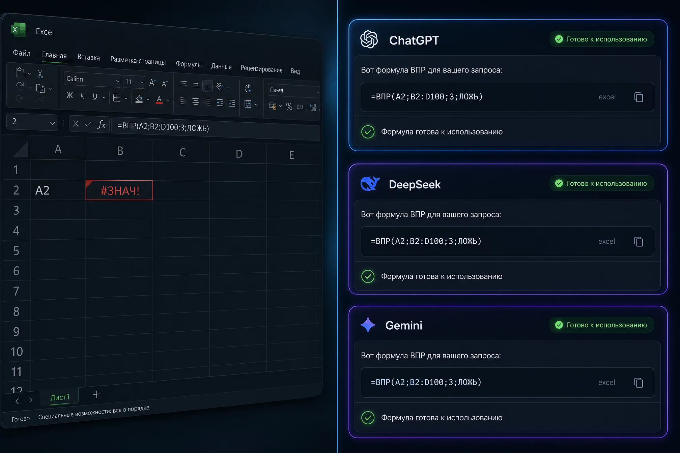Confirm formula entry with checkmark icon

tap(88, 124)
